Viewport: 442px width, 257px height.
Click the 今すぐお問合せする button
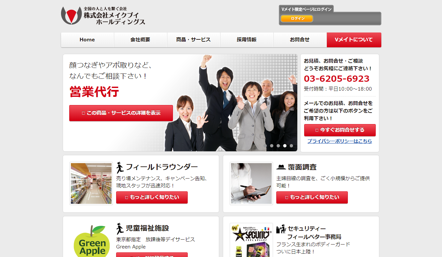[340, 130]
